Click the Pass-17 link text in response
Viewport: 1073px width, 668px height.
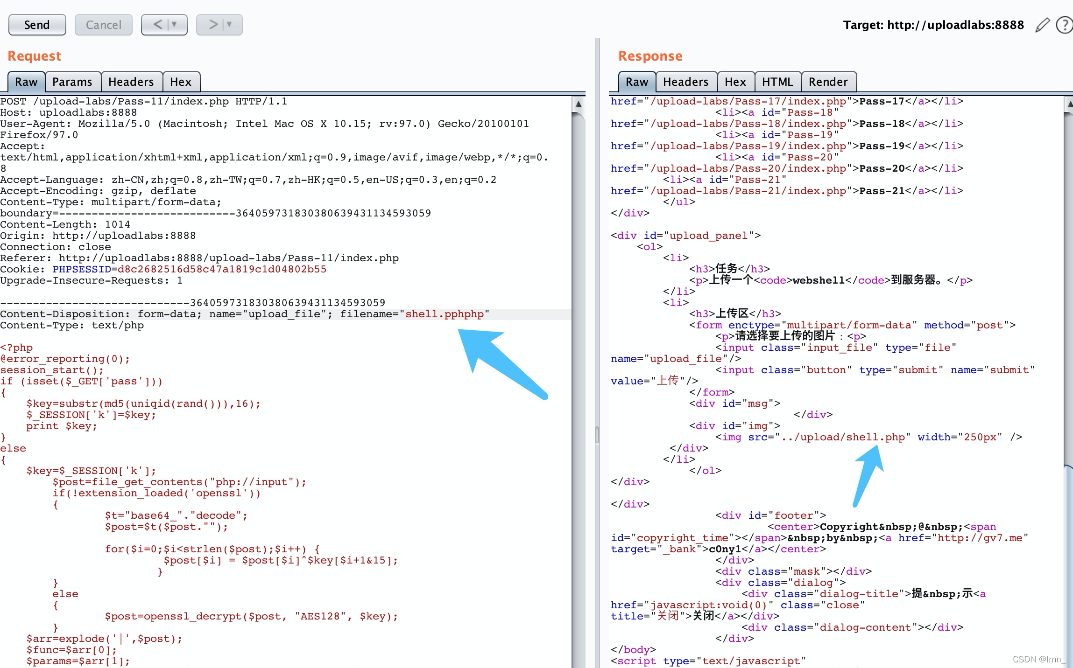tap(882, 101)
